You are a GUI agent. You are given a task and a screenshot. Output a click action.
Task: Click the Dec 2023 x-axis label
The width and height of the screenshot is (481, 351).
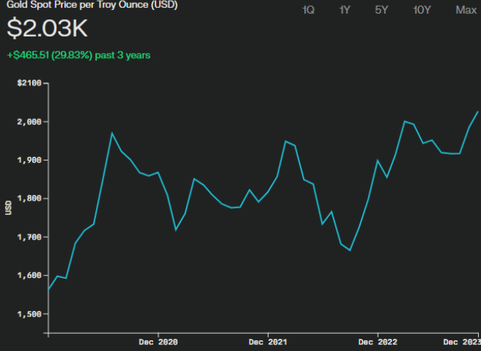pyautogui.click(x=462, y=342)
